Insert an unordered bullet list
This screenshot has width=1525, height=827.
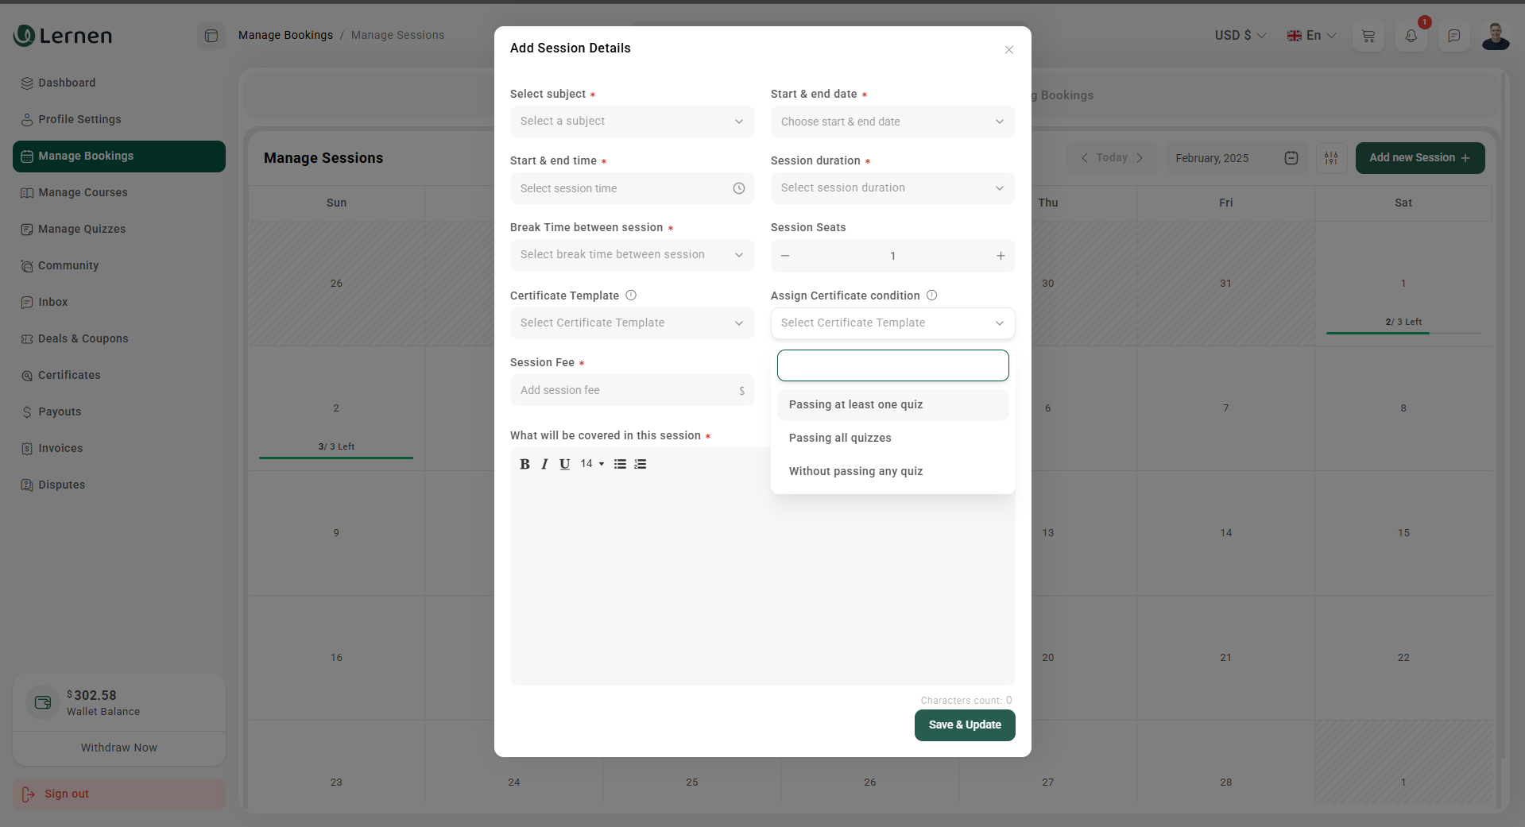click(x=620, y=464)
